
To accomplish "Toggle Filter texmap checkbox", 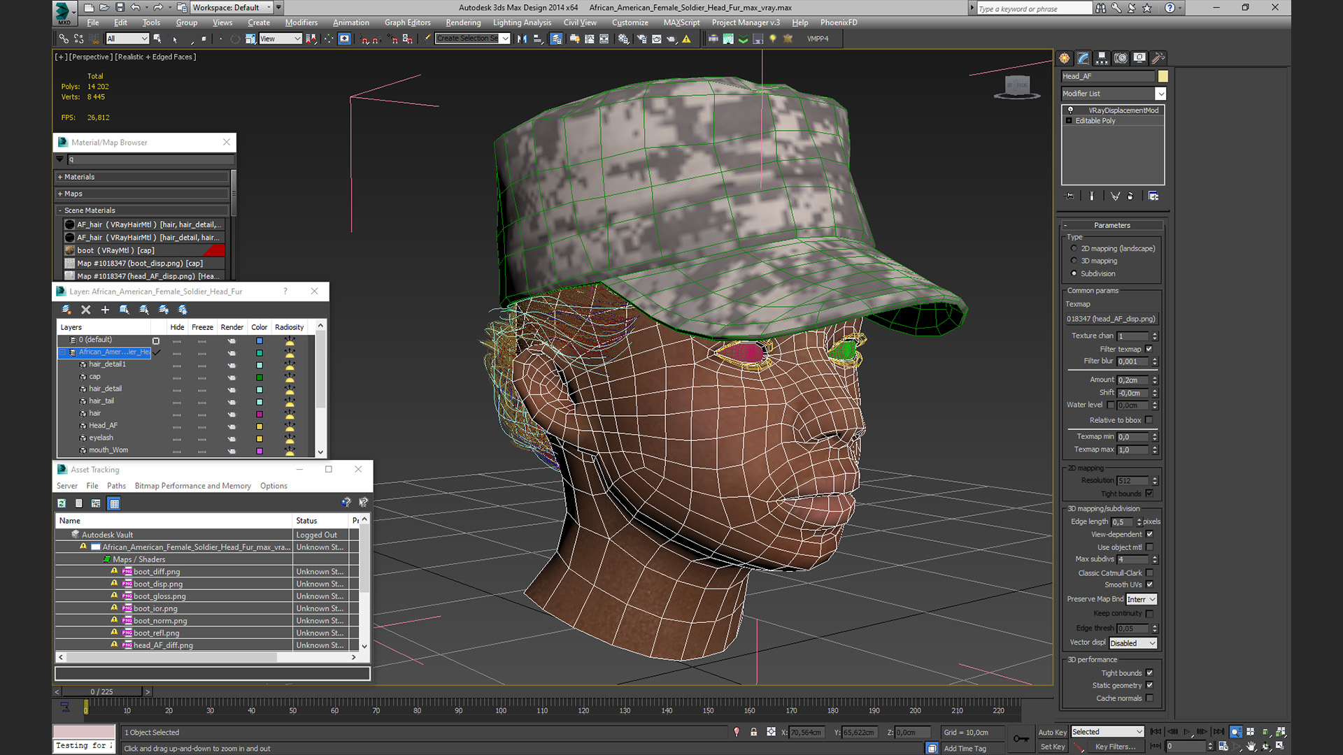I will pyautogui.click(x=1149, y=349).
